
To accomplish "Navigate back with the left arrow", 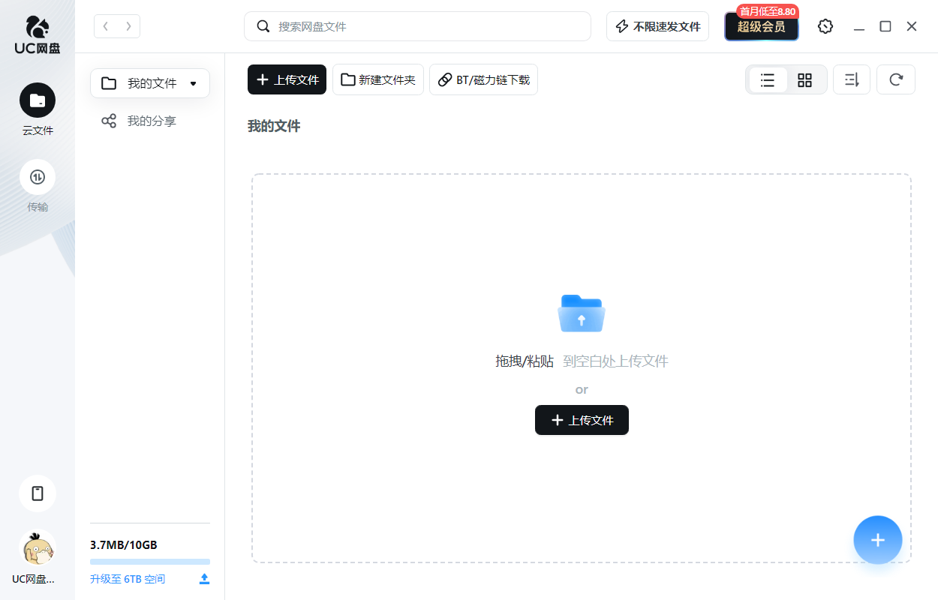I will point(105,26).
